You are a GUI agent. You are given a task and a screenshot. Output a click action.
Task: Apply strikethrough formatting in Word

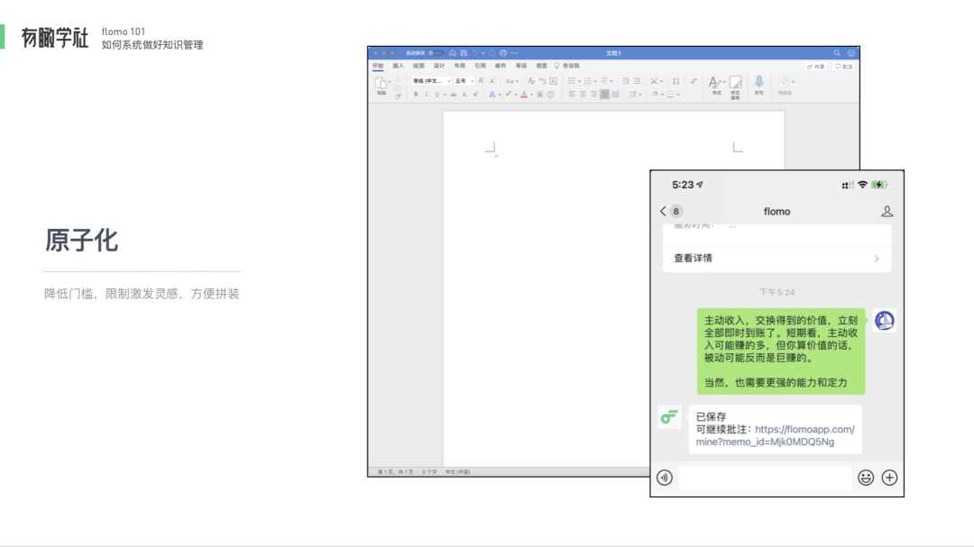pyautogui.click(x=454, y=95)
